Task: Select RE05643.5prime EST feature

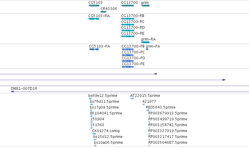Action: point(148,110)
